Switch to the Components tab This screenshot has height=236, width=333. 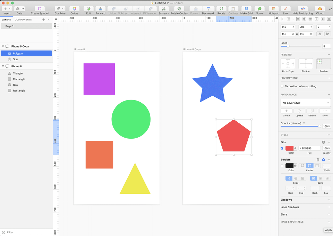tap(23, 19)
